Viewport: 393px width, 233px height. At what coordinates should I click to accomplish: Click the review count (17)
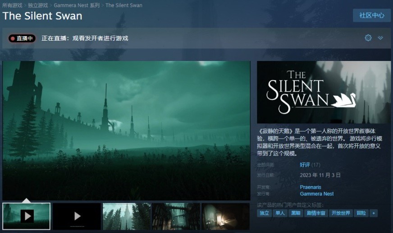(316, 165)
